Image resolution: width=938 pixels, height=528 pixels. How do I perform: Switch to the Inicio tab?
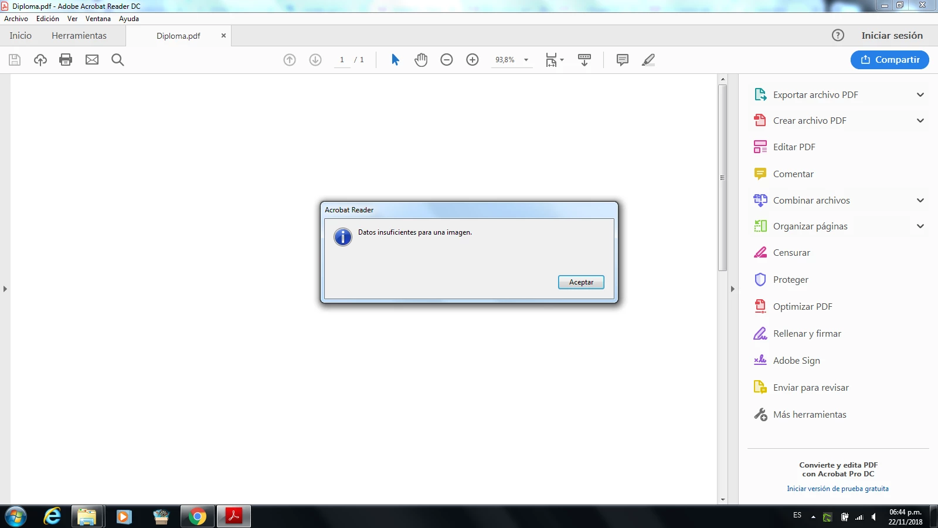point(21,36)
